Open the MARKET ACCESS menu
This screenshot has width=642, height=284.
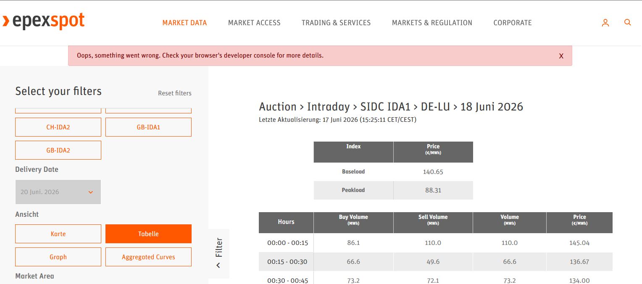point(254,23)
